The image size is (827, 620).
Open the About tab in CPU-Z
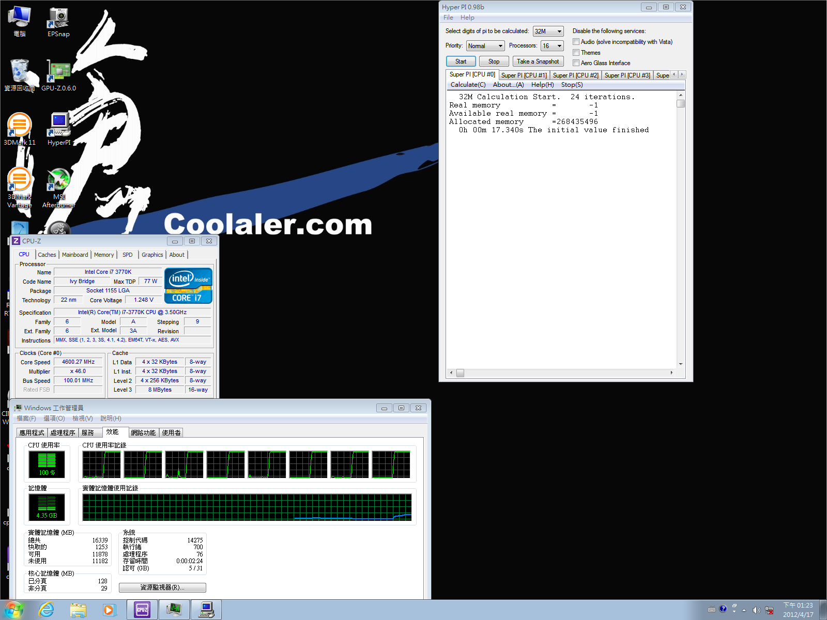point(177,255)
